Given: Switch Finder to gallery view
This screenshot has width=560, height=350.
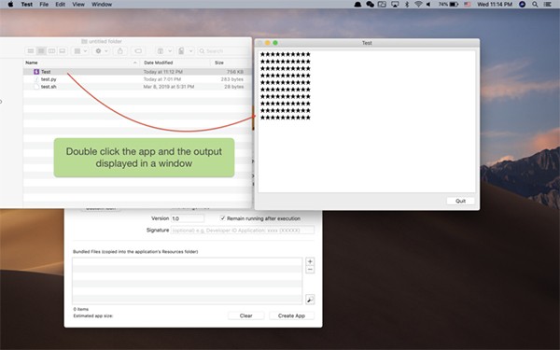Looking at the screenshot, I should pyautogui.click(x=63, y=51).
